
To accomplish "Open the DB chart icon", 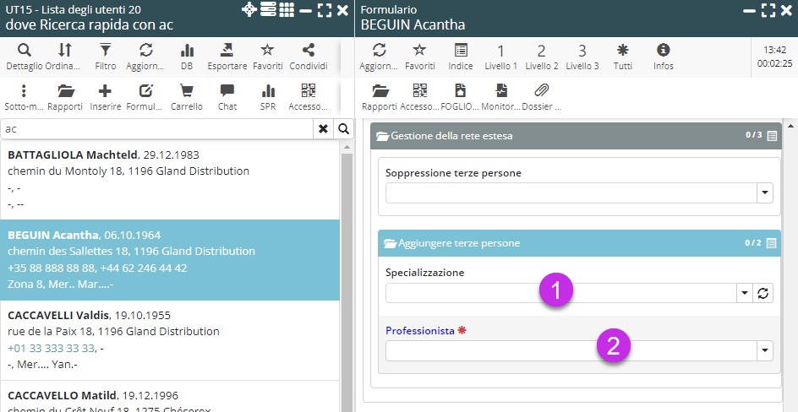I will [187, 56].
